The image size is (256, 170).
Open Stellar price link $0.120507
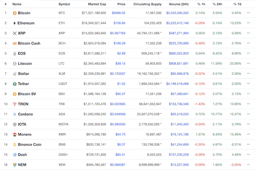pos(118,74)
